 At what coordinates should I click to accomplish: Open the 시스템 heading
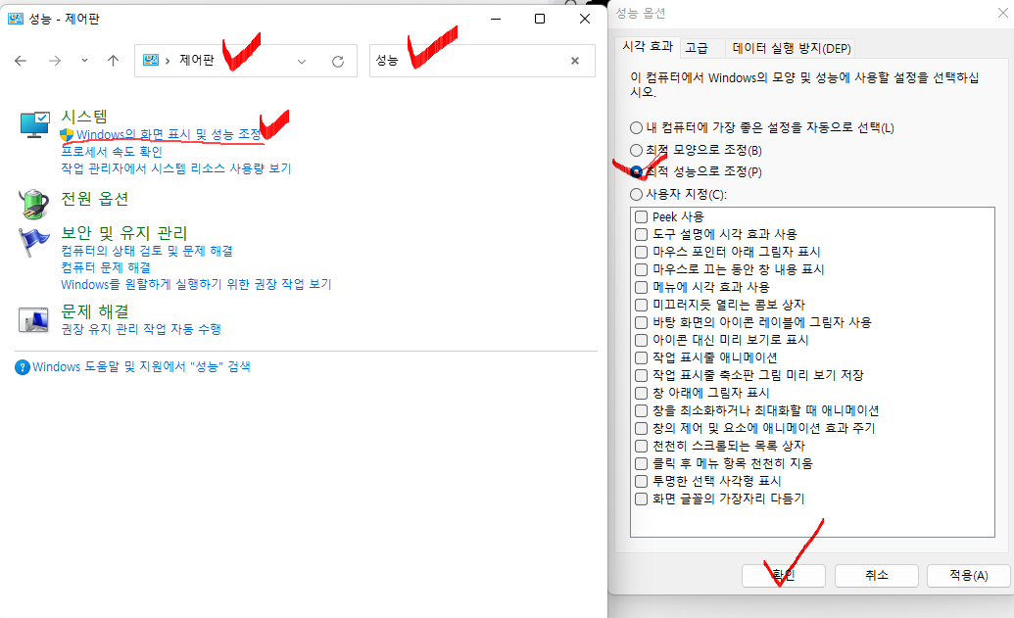[84, 117]
